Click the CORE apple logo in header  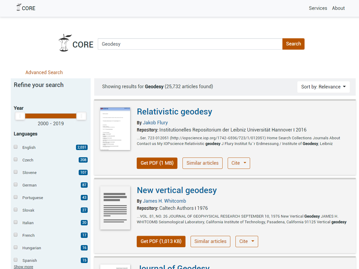click(x=19, y=7)
